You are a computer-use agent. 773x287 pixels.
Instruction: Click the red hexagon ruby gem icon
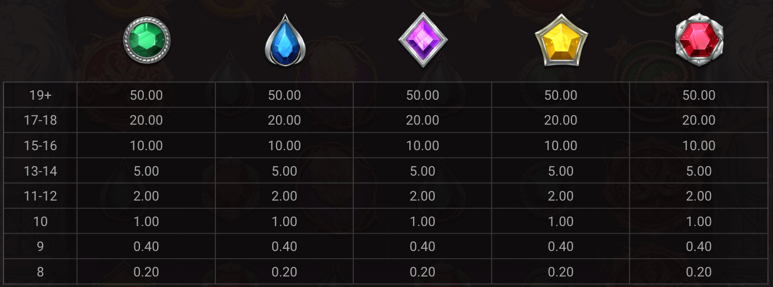pos(699,40)
